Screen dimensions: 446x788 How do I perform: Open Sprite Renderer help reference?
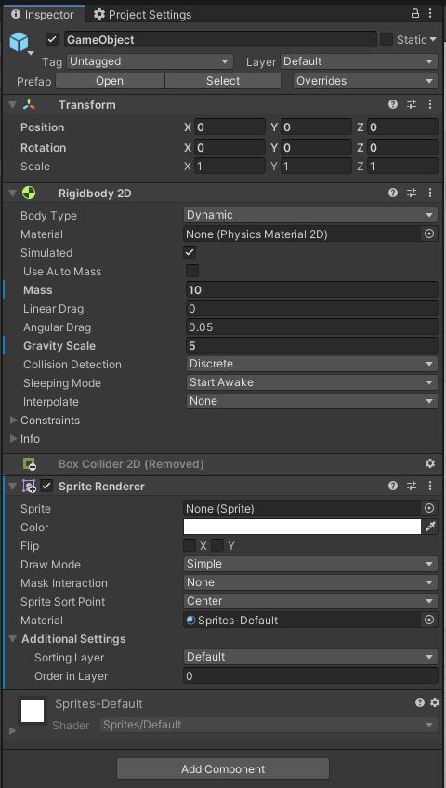(x=393, y=486)
